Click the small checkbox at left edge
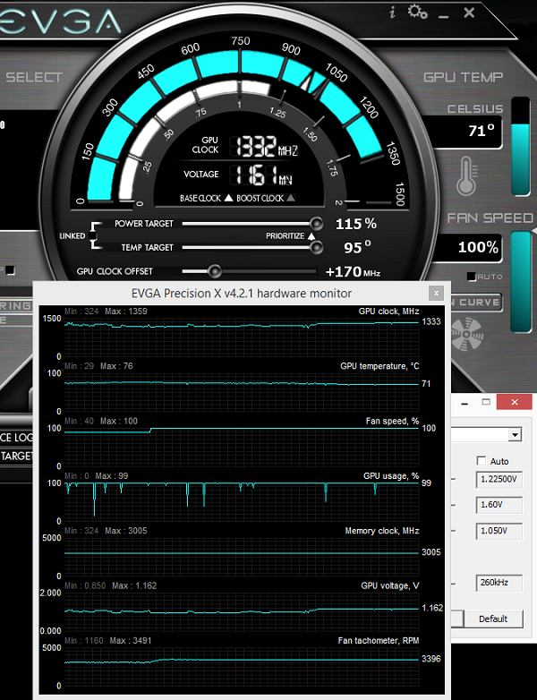 (x=10, y=270)
